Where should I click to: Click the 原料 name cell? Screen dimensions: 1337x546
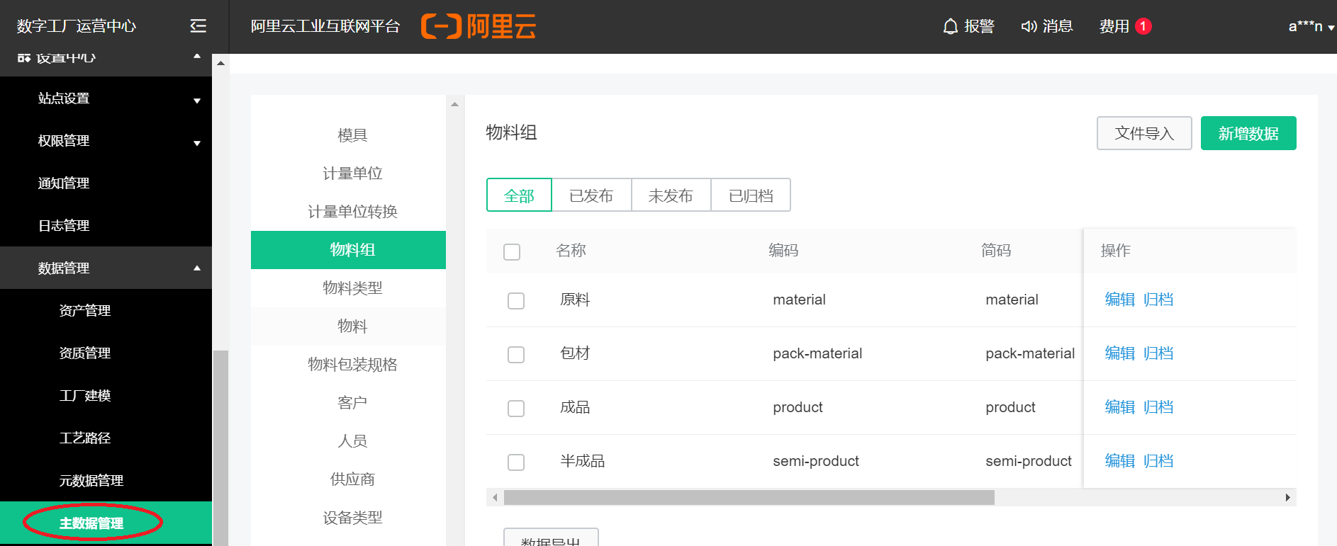point(575,300)
